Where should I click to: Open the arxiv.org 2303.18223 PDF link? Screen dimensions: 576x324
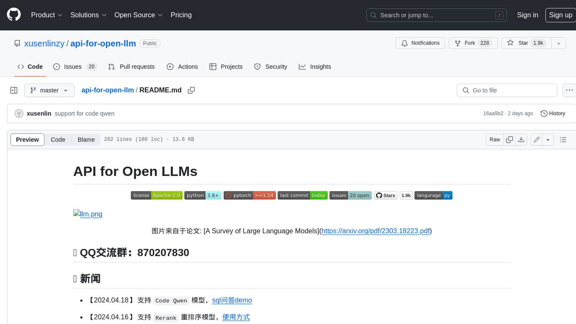[376, 231]
